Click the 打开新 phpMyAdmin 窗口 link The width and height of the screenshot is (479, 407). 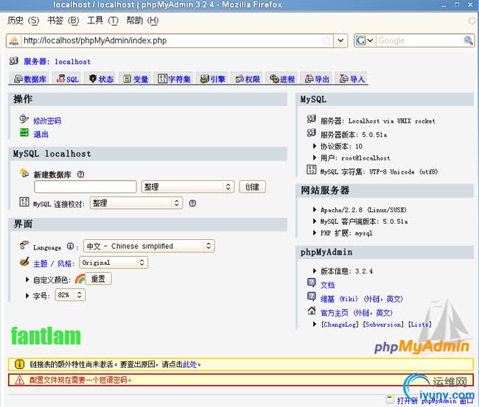coord(435,400)
